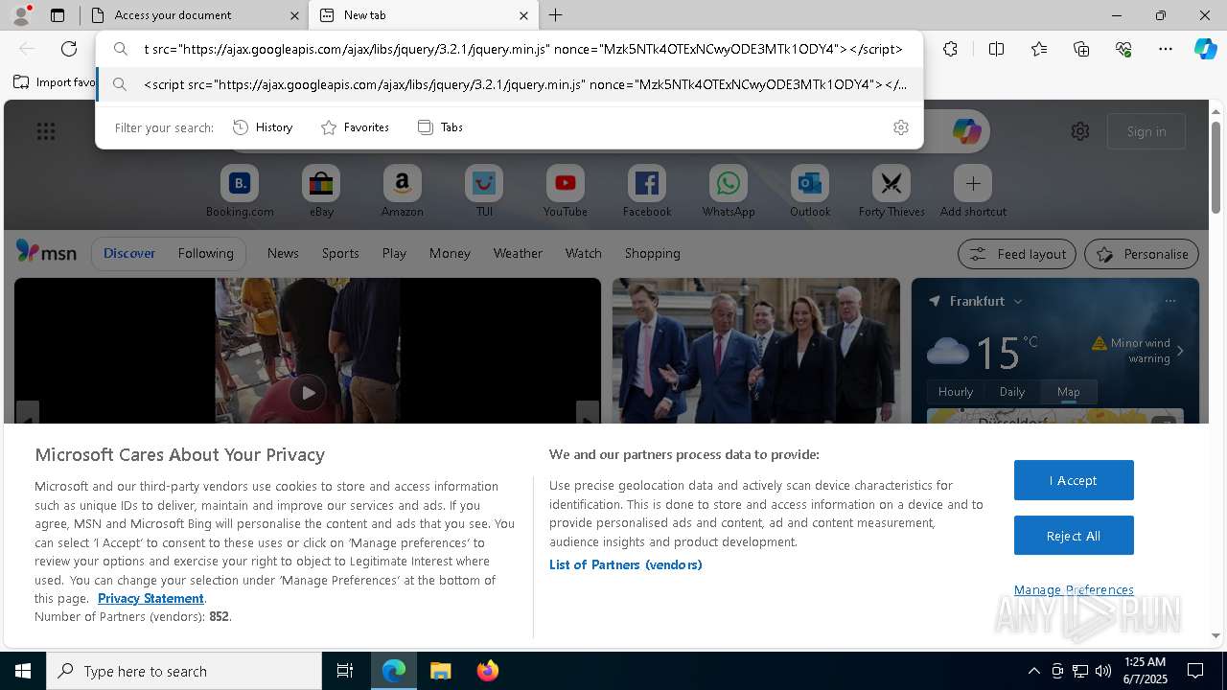Screen dimensions: 1227x690
Task: Open the Browser essentials icon
Action: (1123, 49)
